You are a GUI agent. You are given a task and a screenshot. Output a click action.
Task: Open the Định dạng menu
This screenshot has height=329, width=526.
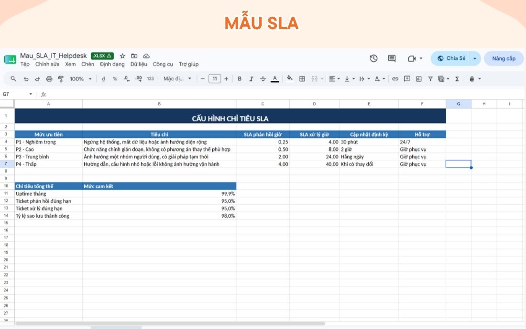112,64
